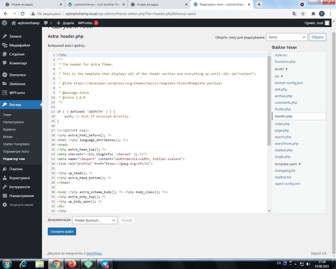
Task: Open the Налаштування menu
Action: point(21,196)
